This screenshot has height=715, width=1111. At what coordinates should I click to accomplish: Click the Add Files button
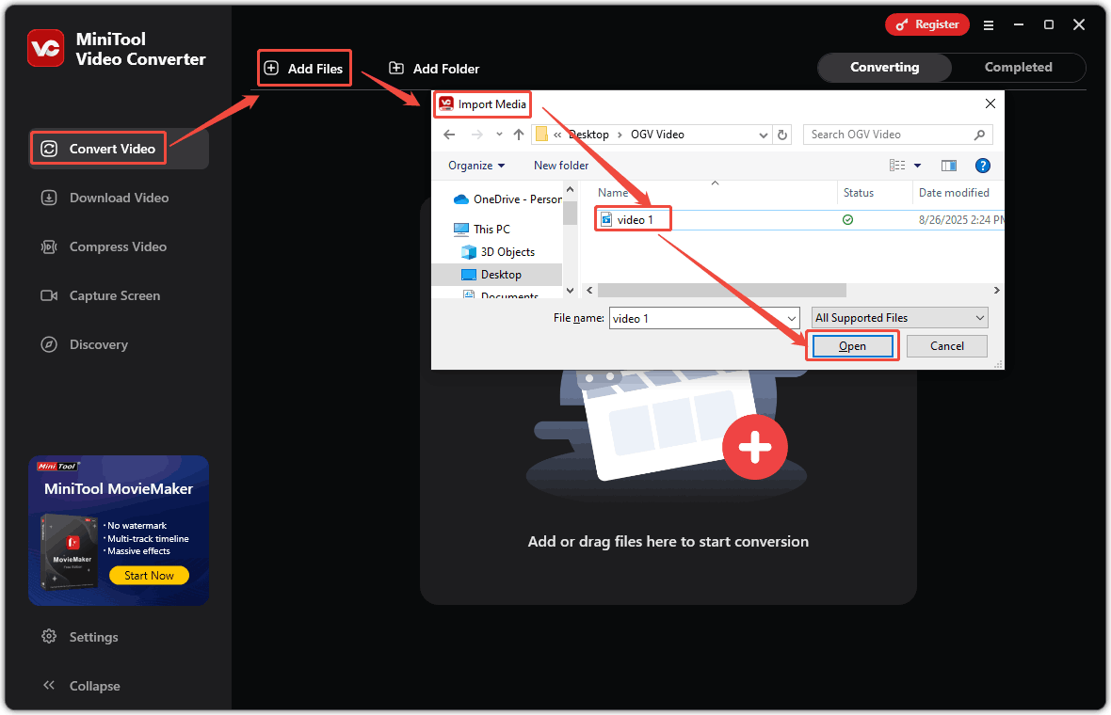304,69
